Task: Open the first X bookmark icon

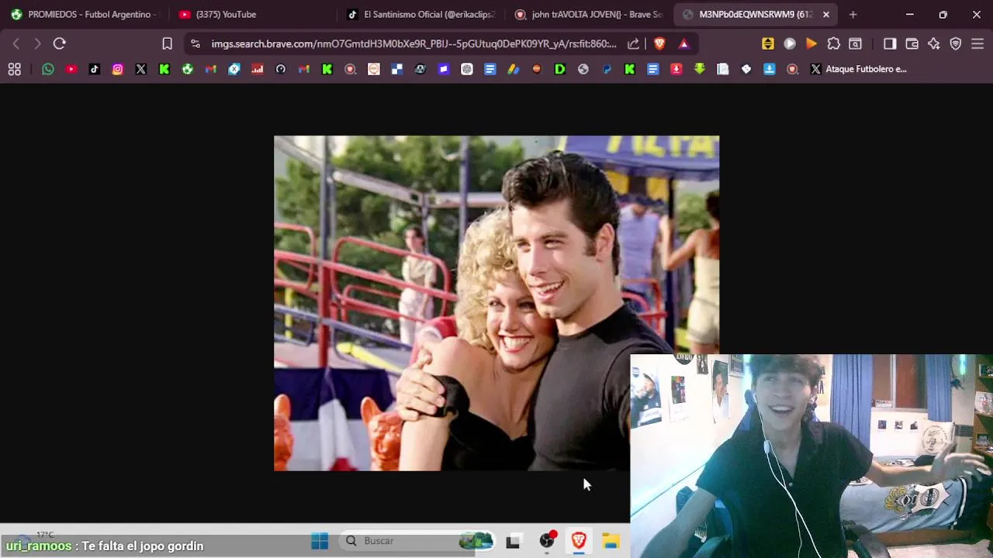Action: click(141, 69)
